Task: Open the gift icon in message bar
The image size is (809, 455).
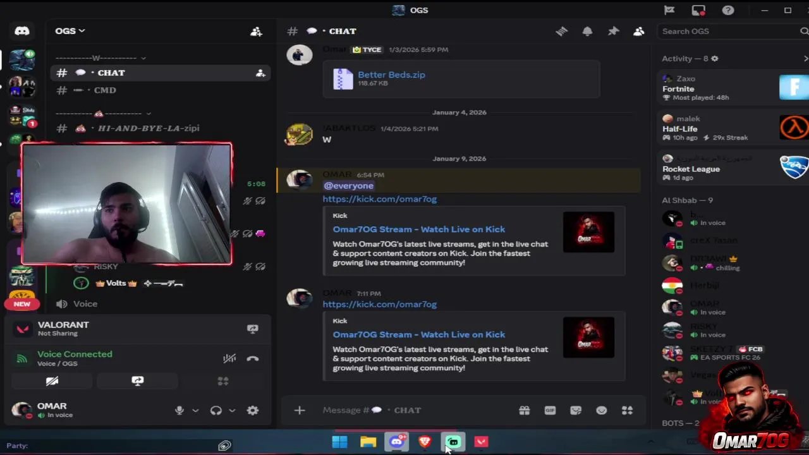Action: pos(524,410)
